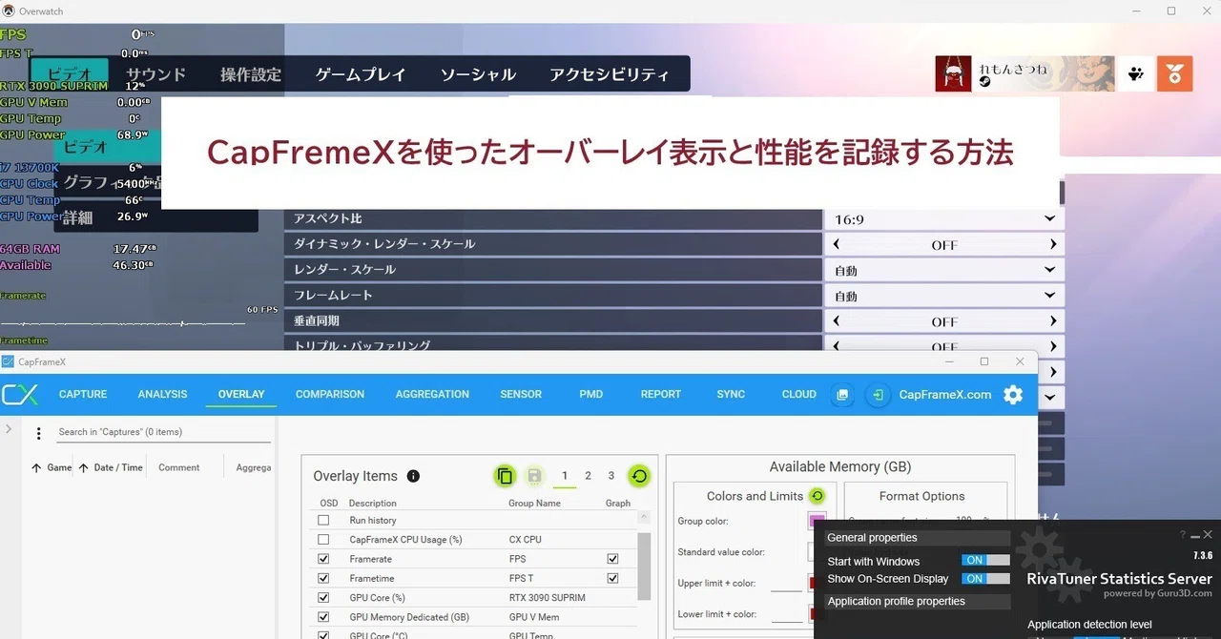Sort captures by Date / Time arrow
1221x639 pixels.
83,468
